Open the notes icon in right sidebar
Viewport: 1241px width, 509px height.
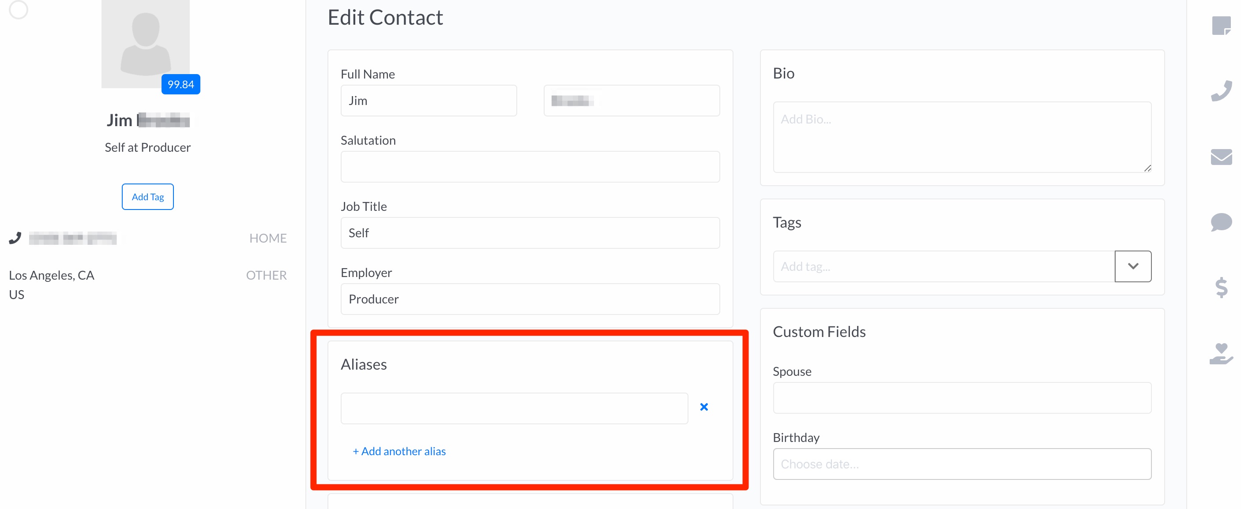1221,26
